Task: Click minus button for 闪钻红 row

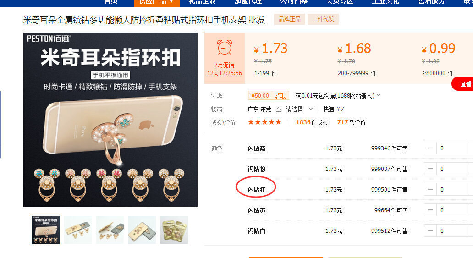Action: [430, 190]
